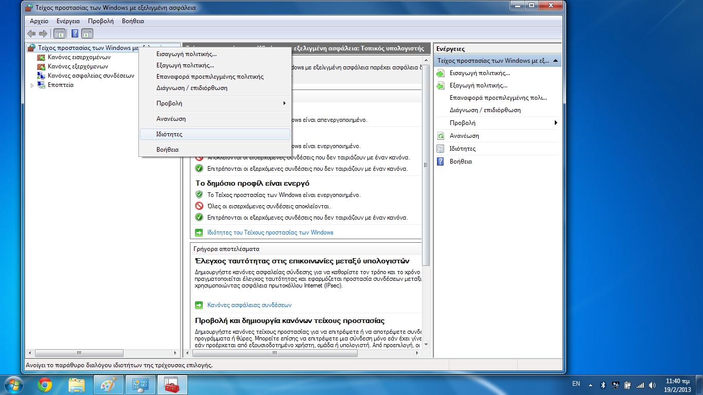
Task: Open 'Κανόνες εξερχόμενων' in the tree
Action: tap(78, 66)
